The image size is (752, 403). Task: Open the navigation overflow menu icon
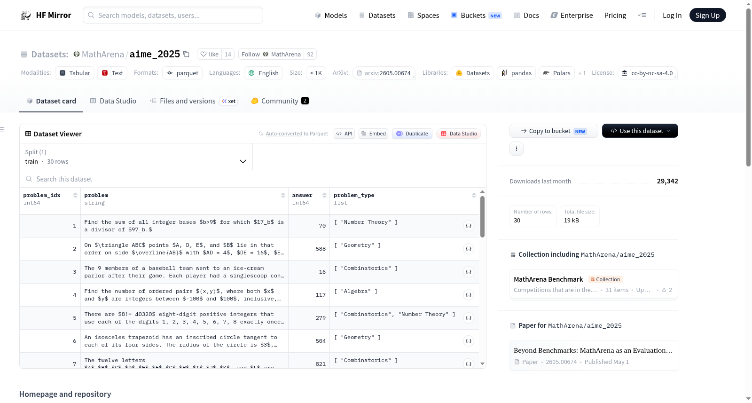tap(642, 16)
